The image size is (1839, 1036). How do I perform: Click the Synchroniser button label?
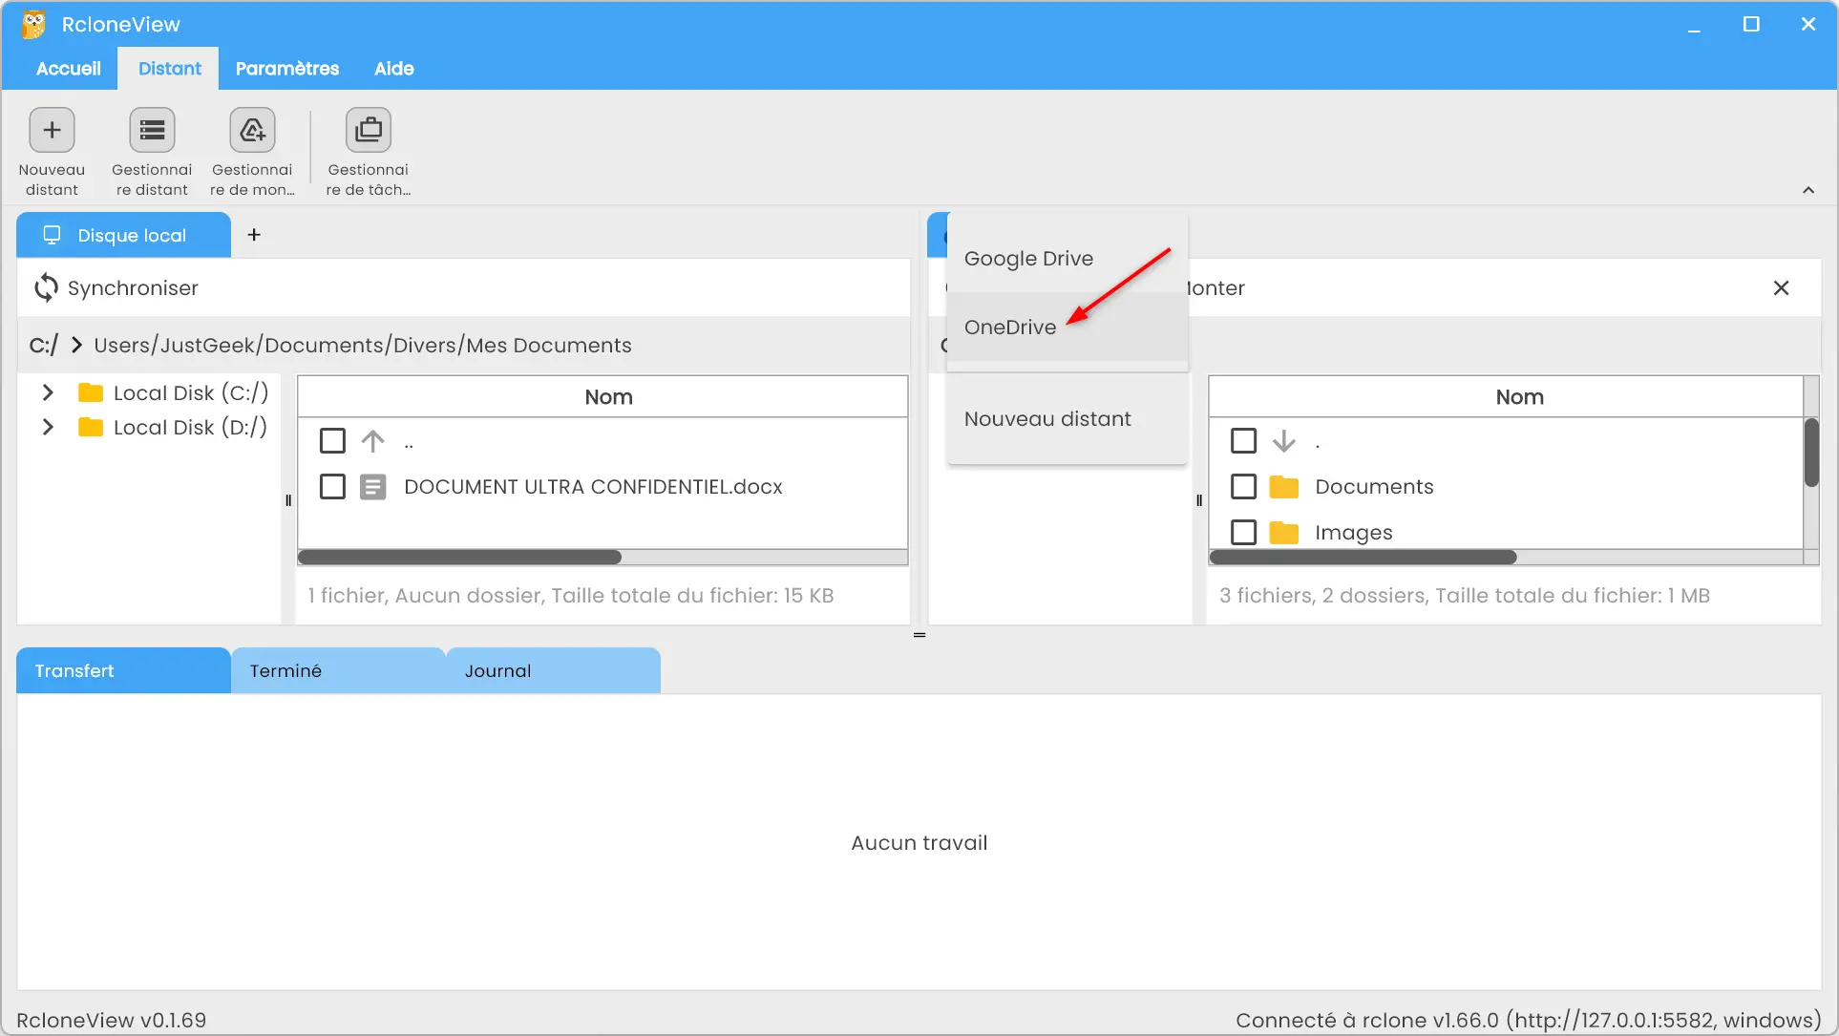133,287
